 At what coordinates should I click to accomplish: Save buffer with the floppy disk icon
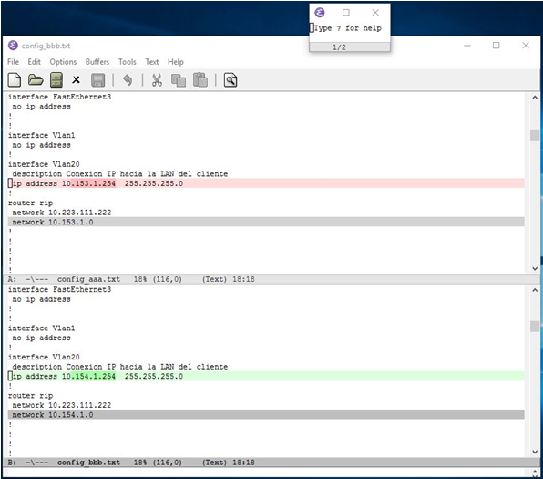click(x=98, y=80)
